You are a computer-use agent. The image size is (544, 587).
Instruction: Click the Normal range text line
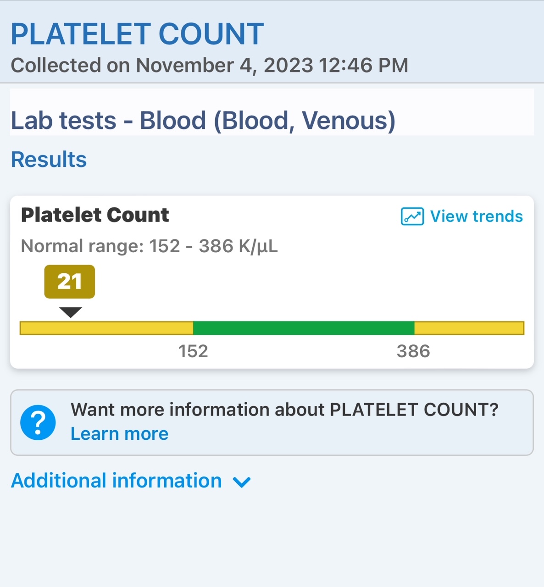pos(149,246)
